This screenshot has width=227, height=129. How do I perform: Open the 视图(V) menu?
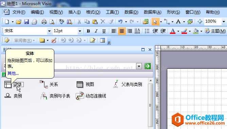point(56,12)
